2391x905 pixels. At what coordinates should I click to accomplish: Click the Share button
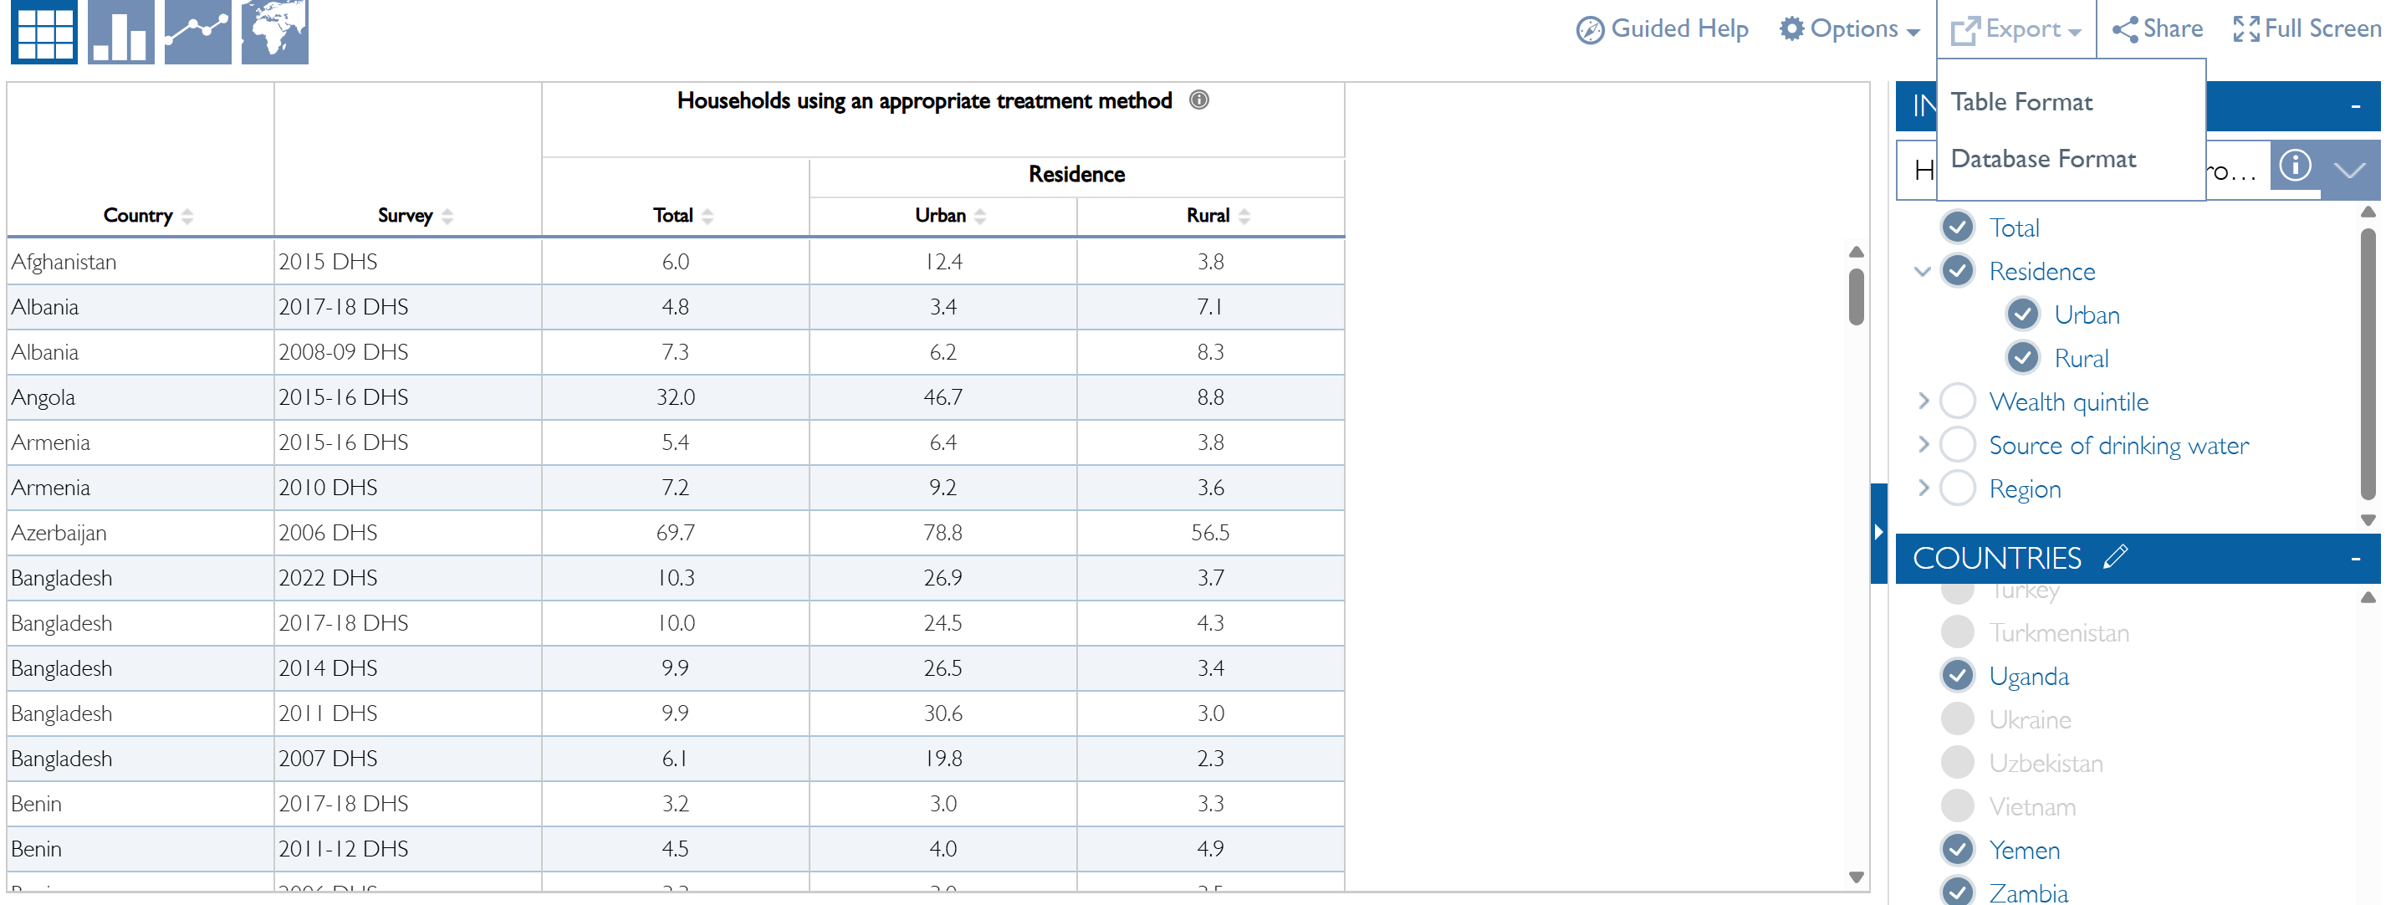pos(2157,30)
